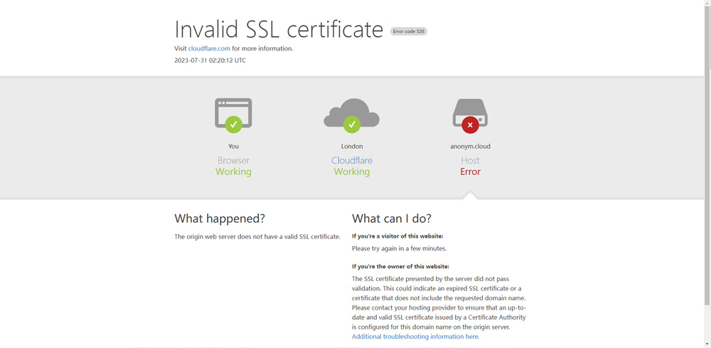This screenshot has width=711, height=348.
Task: Click the green checkmark on the browser icon
Action: [x=233, y=125]
